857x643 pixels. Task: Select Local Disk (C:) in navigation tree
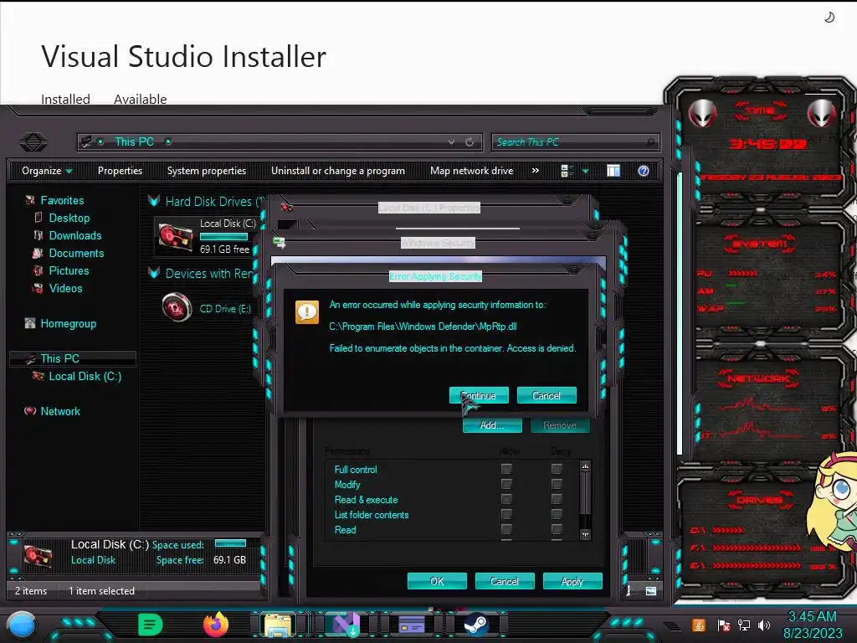[x=85, y=376]
